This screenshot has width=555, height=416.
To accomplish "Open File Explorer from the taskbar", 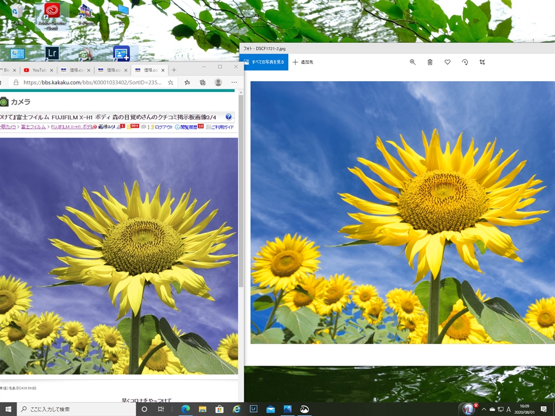I will tap(202, 409).
